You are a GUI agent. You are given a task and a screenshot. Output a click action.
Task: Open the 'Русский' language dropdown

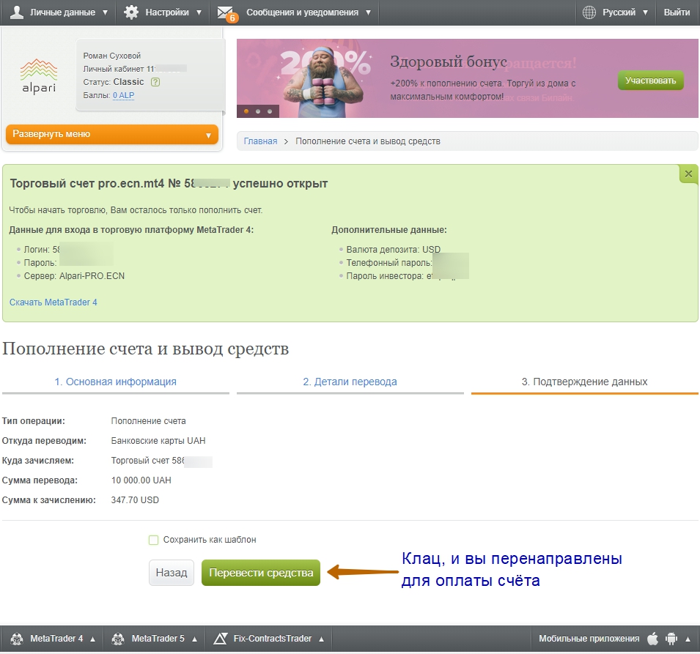(625, 12)
